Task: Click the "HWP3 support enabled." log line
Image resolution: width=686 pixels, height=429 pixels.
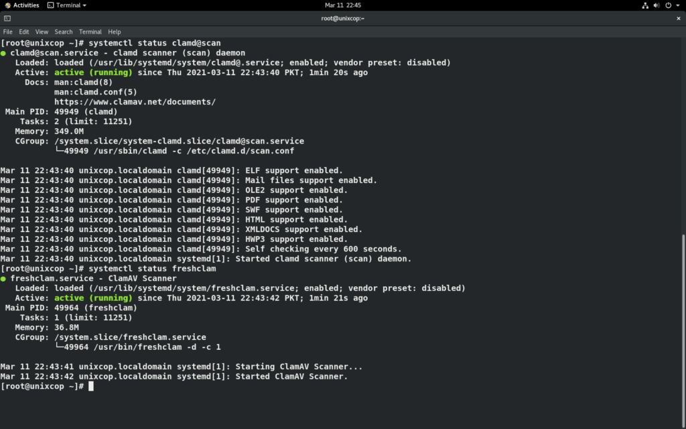Action: point(296,239)
